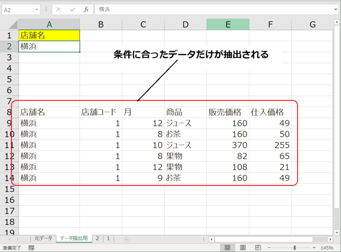Screen dimensions: 341x252
Task: Click the Insert Function fx icon
Action: (x=86, y=9)
